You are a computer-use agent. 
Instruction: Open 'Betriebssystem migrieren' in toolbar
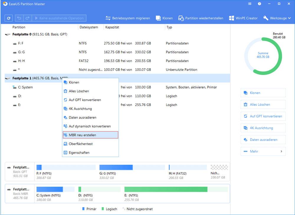pos(127,18)
